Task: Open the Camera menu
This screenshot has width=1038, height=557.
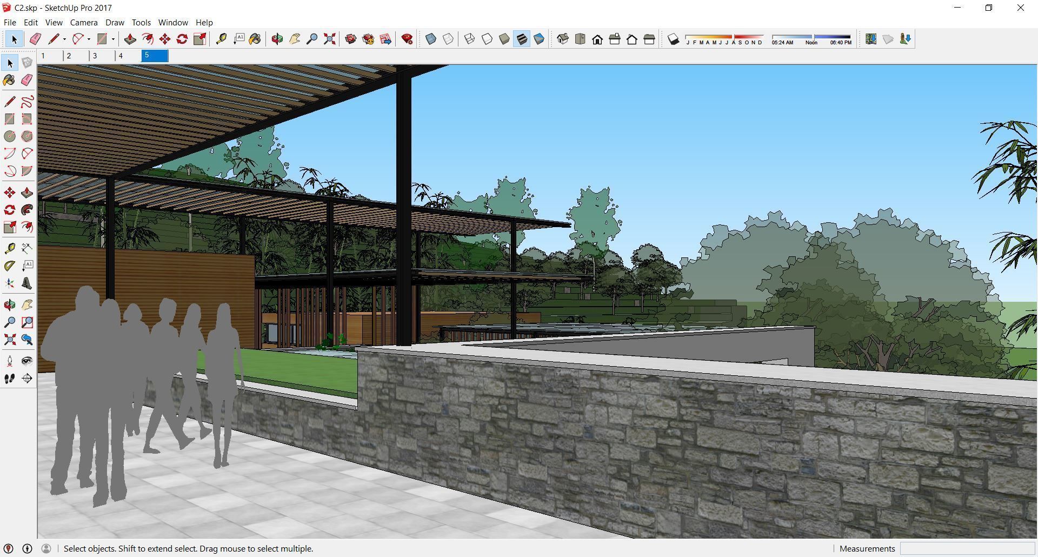Action: (x=84, y=23)
